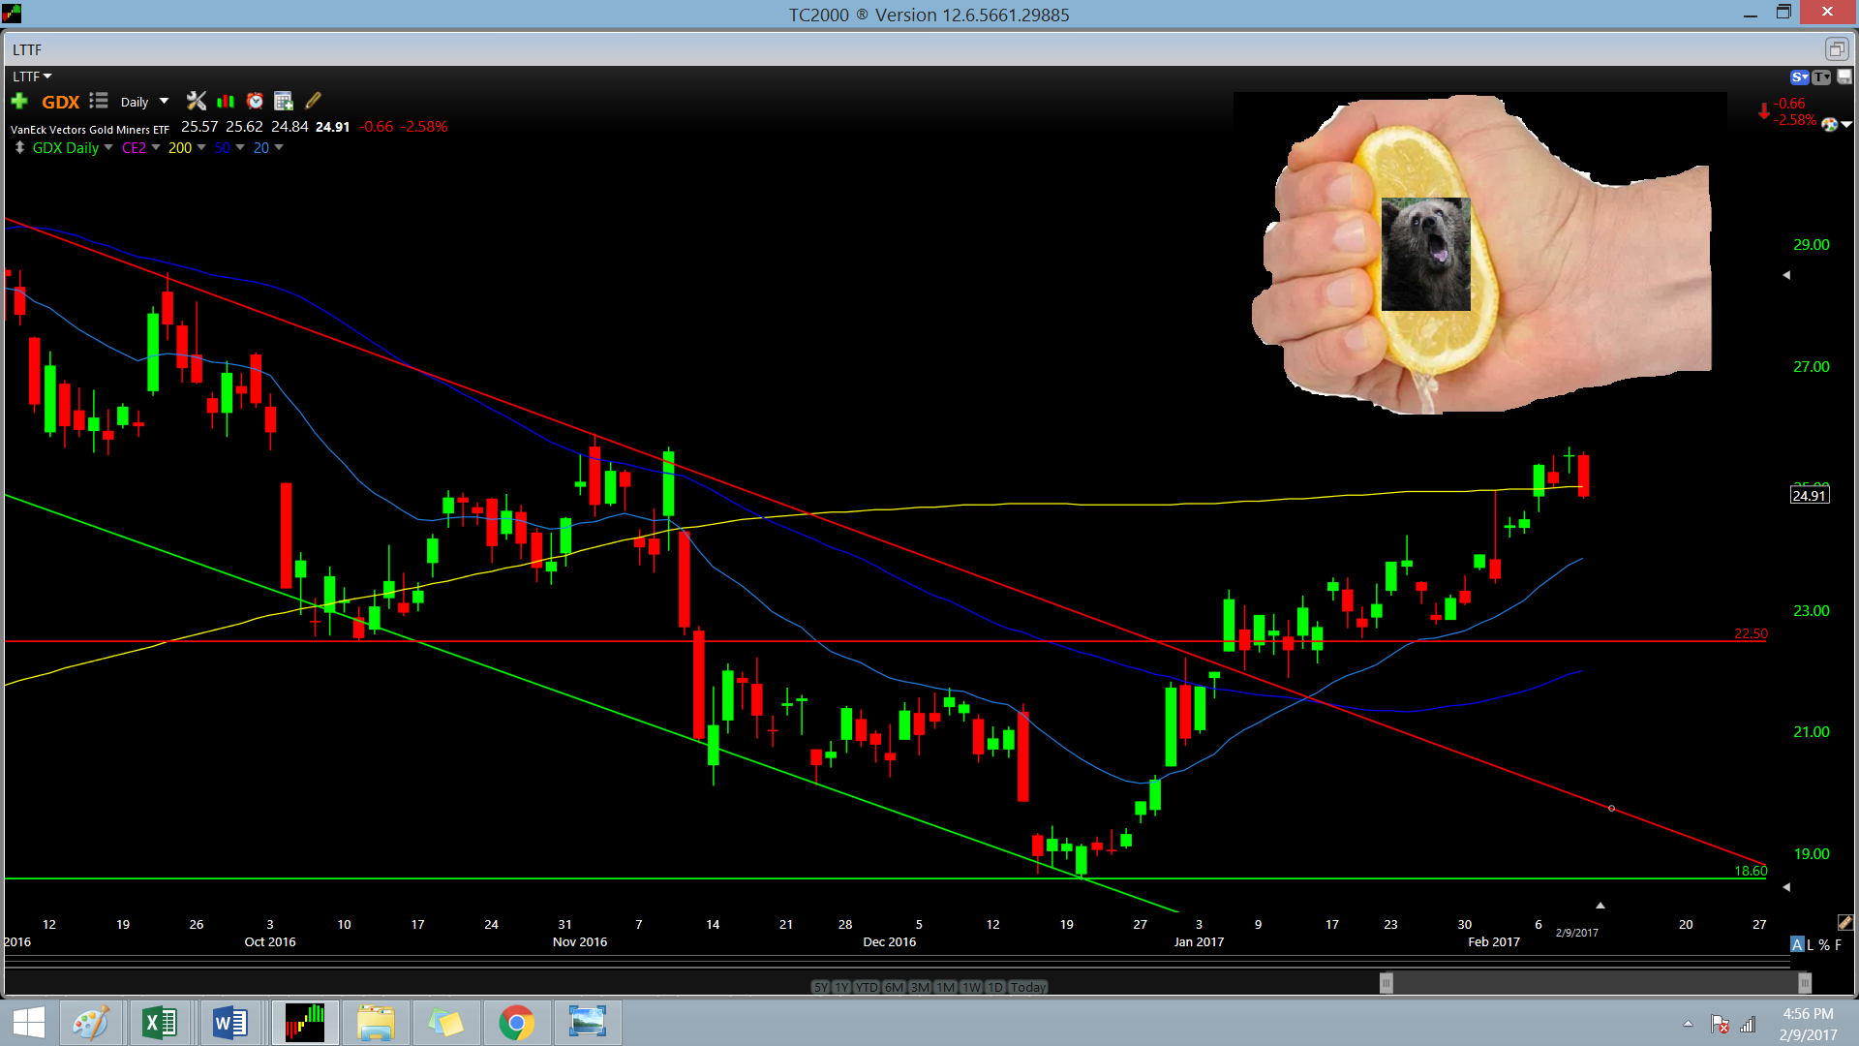Set zoom range to 6M
Image resolution: width=1859 pixels, height=1046 pixels.
(894, 987)
